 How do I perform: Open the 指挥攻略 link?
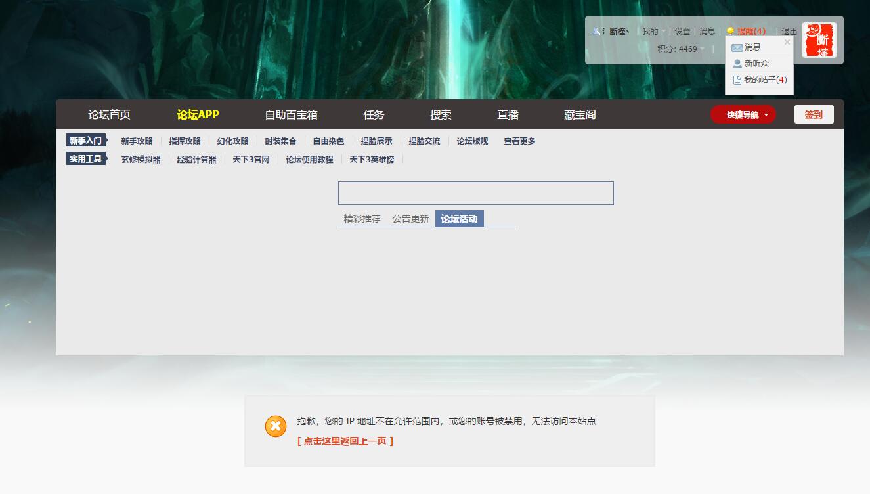point(185,141)
